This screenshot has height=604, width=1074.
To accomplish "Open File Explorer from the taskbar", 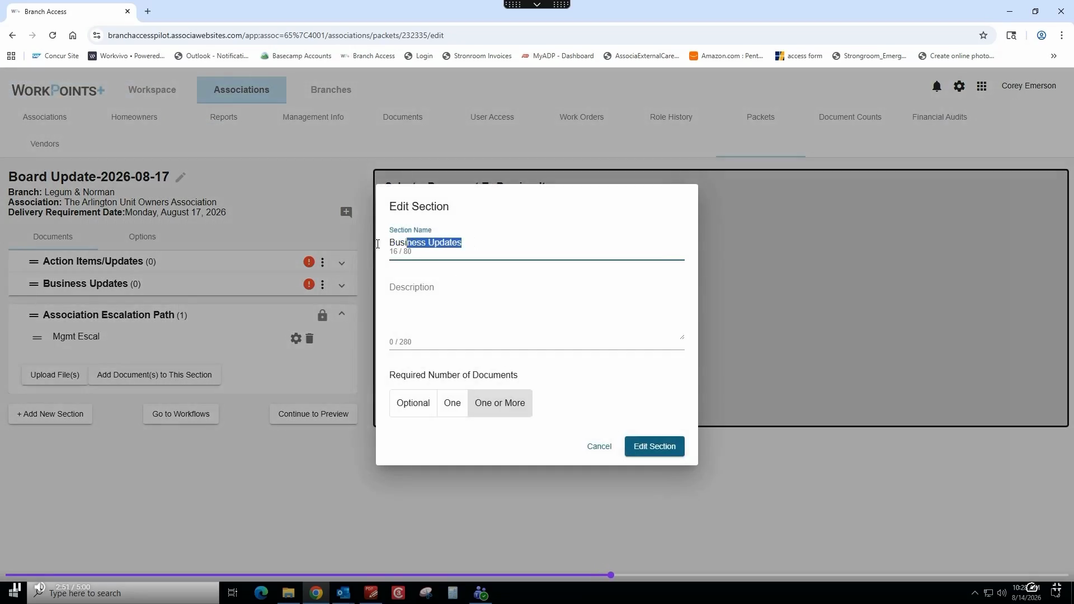I will pos(288,593).
